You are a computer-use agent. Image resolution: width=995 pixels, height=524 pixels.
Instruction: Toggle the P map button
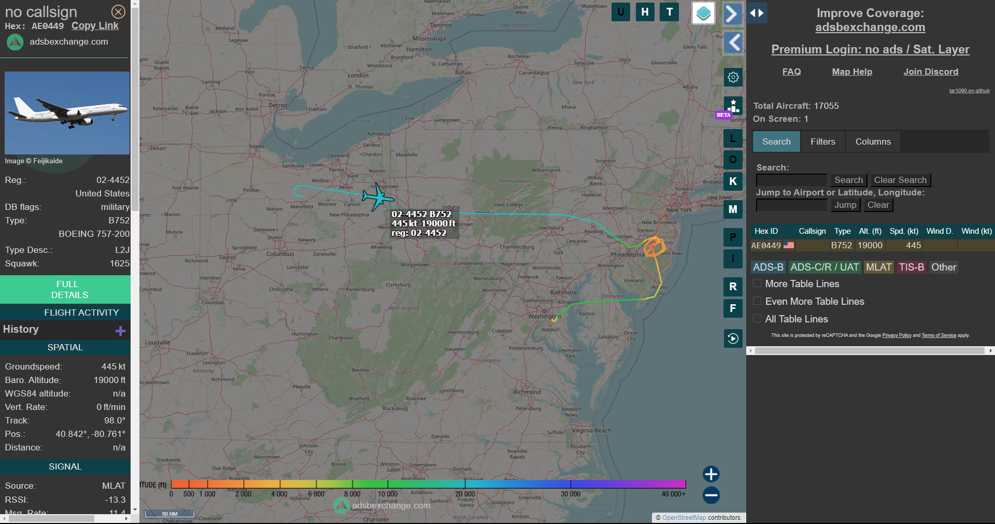pyautogui.click(x=733, y=237)
